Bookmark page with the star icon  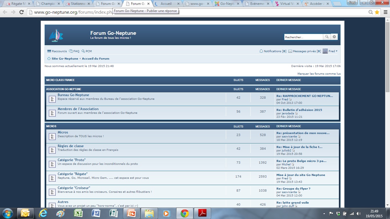point(377,12)
